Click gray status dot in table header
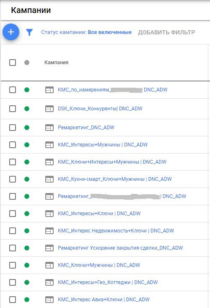Viewport: 210px width, 308px height. 27,63
